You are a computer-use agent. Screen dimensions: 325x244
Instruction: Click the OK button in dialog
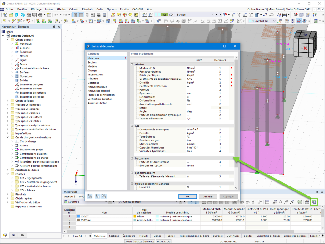coord(187,196)
